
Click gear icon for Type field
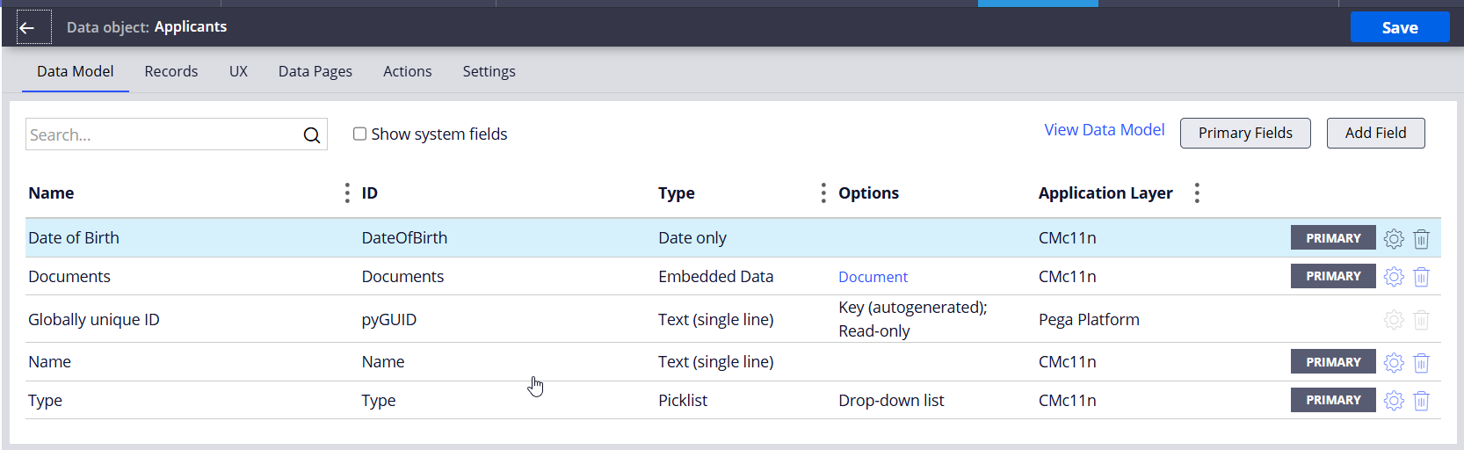[1394, 401]
